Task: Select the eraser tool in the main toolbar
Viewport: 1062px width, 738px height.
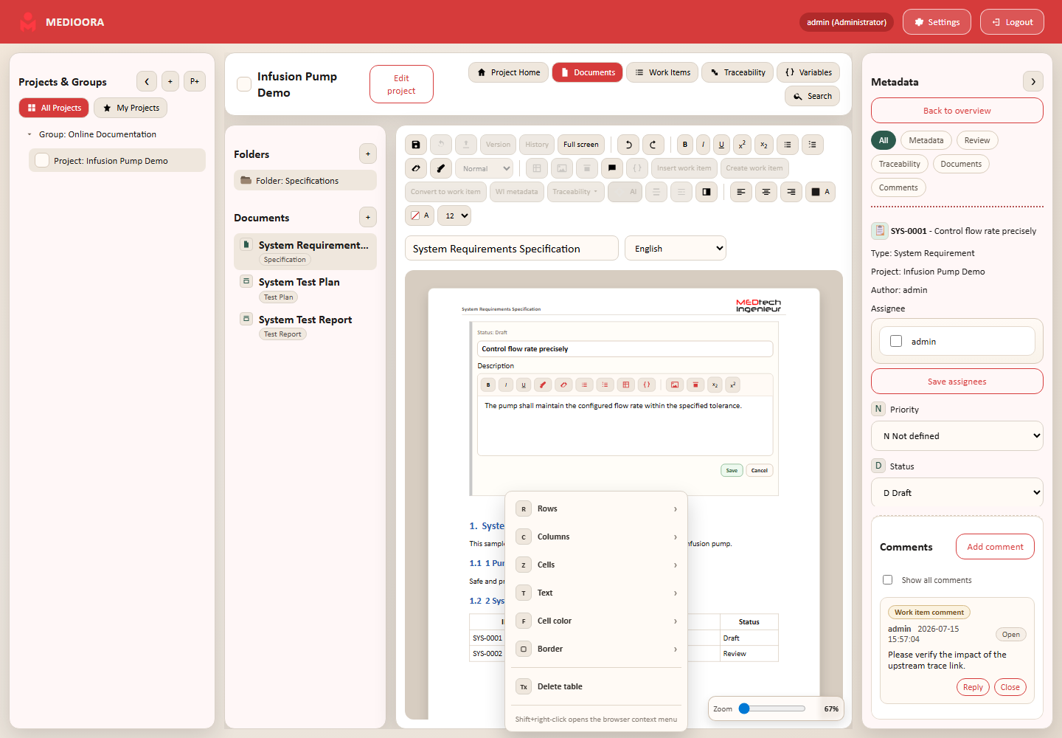Action: pyautogui.click(x=416, y=168)
